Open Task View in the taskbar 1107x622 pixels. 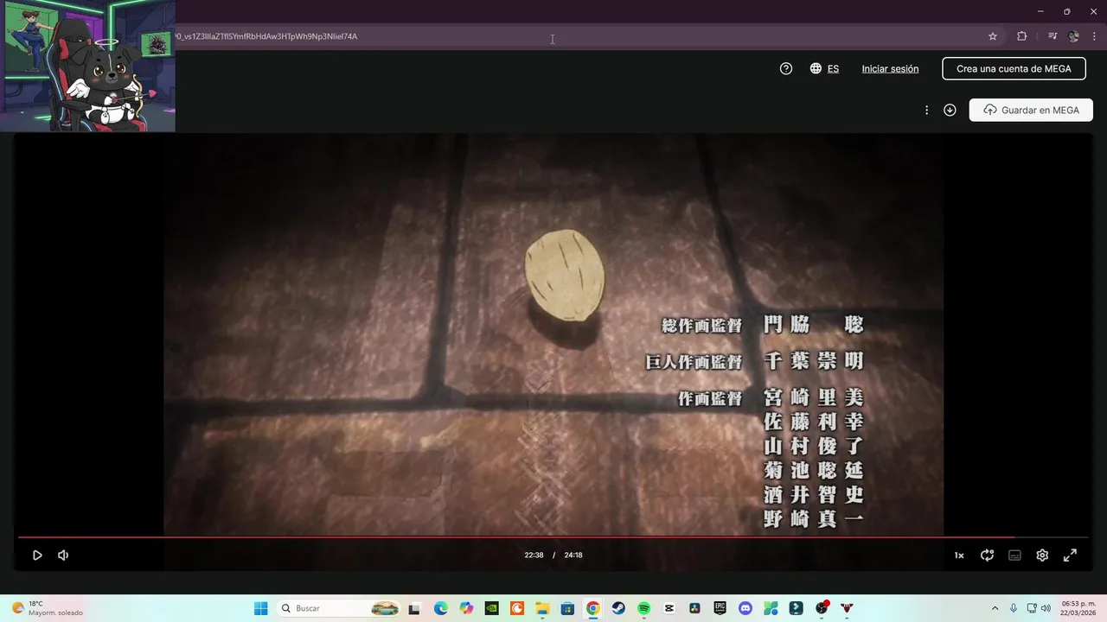pos(414,608)
